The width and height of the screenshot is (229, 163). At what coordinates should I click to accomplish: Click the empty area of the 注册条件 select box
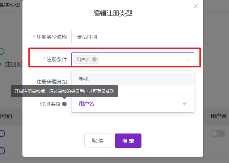(141, 59)
